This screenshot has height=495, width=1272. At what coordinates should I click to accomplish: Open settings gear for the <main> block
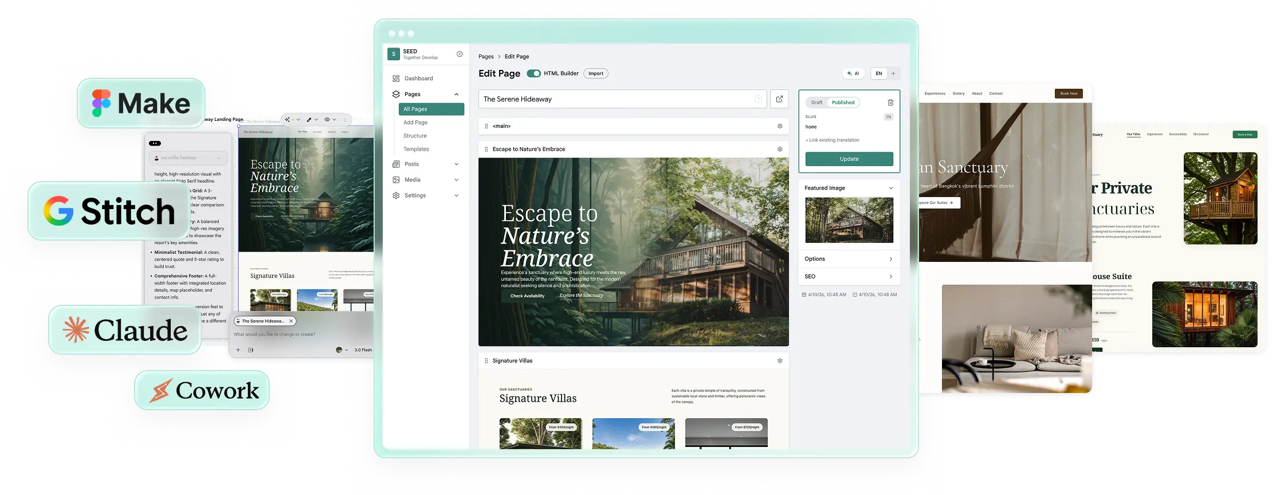tap(780, 126)
